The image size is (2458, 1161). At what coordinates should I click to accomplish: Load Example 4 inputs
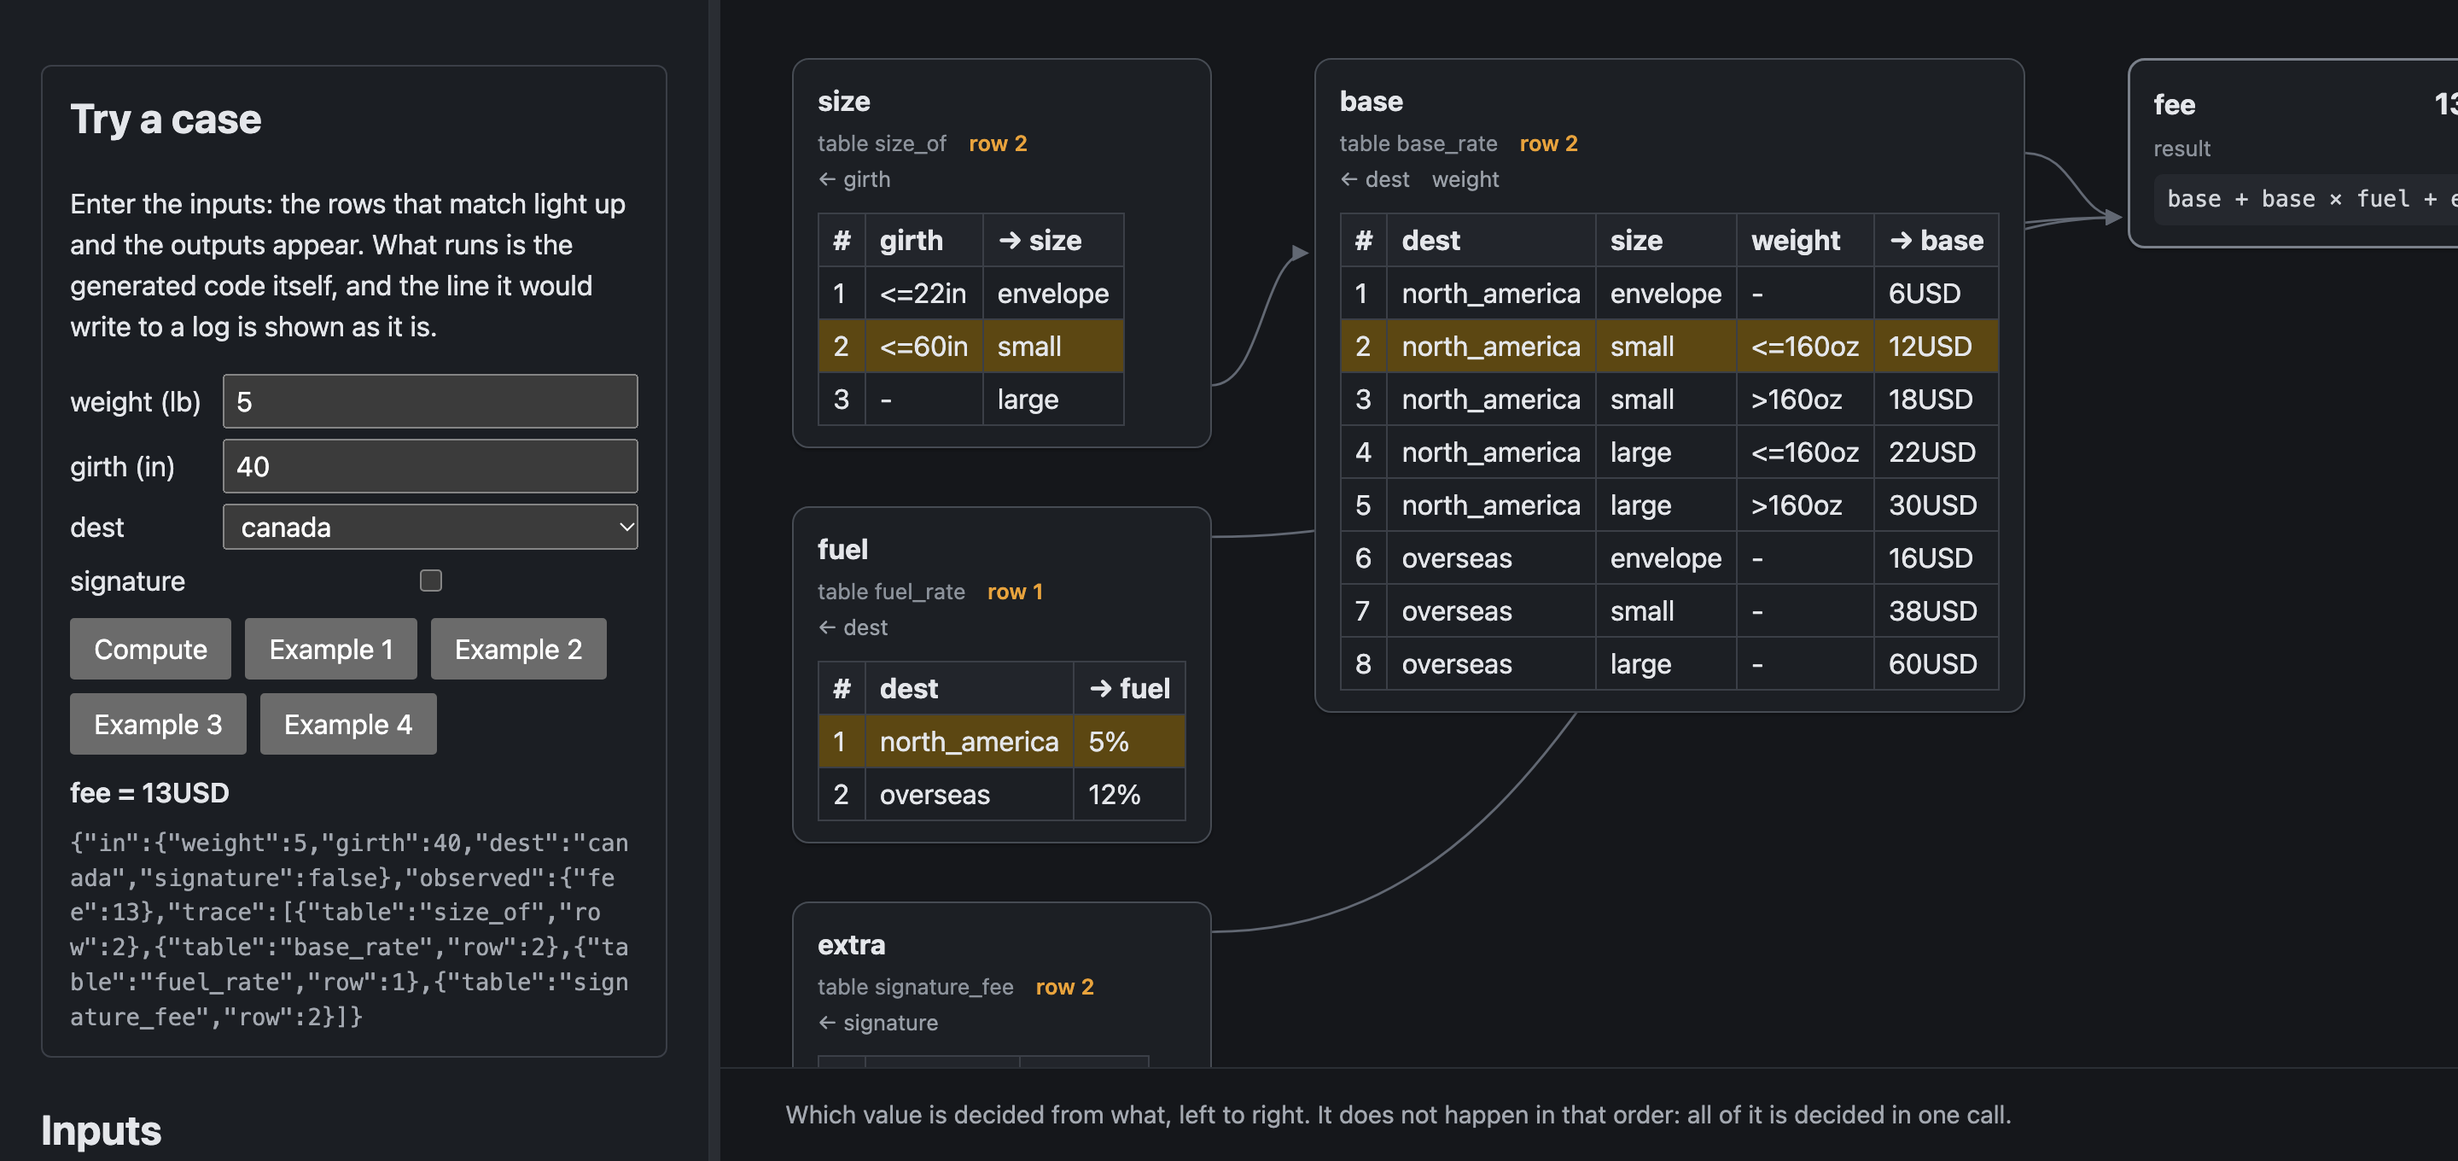click(x=348, y=725)
